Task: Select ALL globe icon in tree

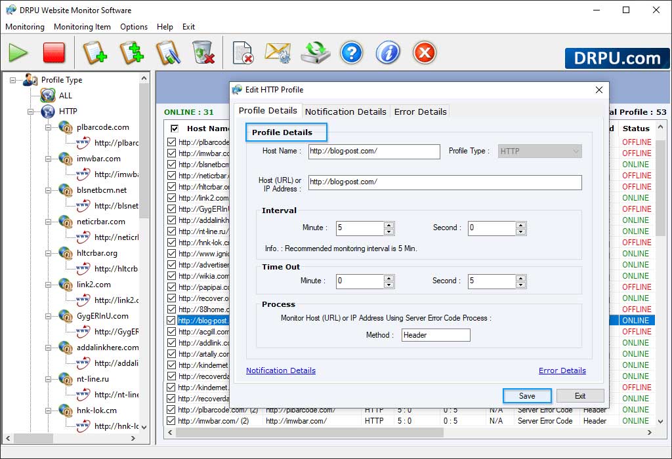Action: [48, 96]
